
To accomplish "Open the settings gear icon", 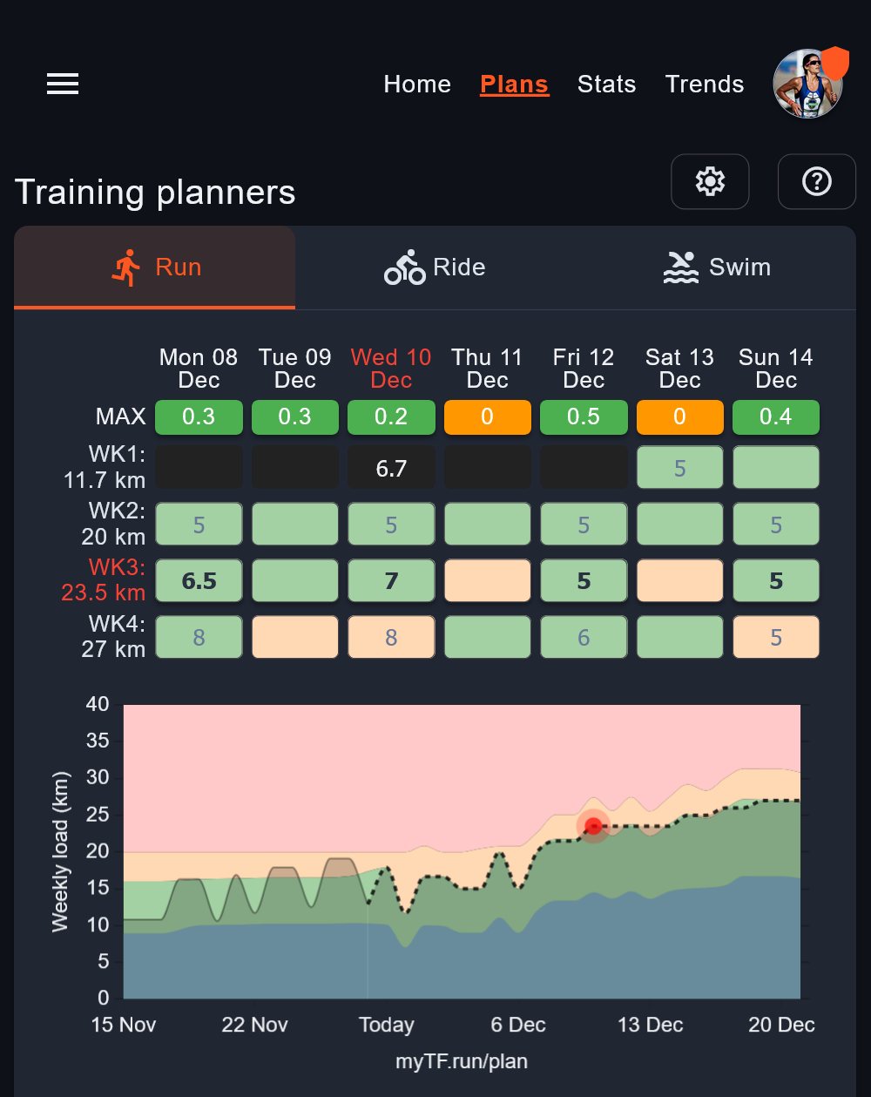I will coord(710,181).
